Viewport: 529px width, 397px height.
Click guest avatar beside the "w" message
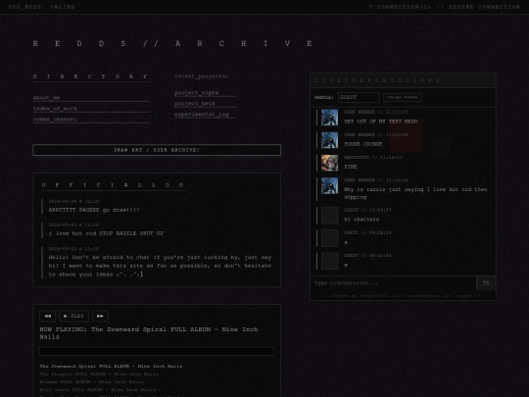pyautogui.click(x=329, y=261)
